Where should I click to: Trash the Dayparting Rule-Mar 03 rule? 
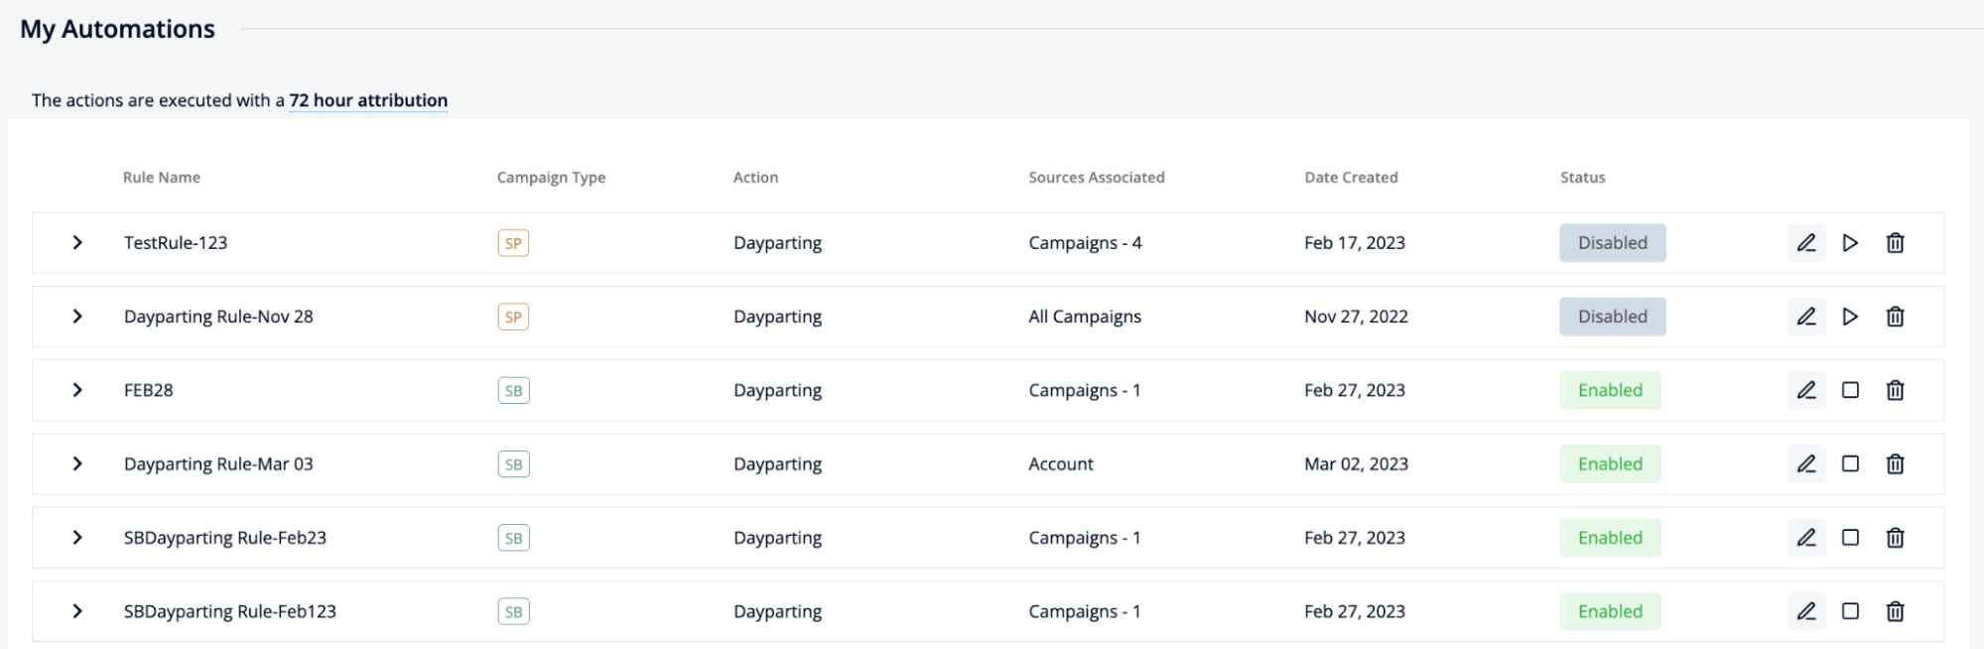(x=1895, y=463)
